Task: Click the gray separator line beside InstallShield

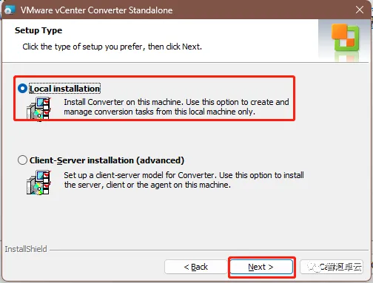Action: [x=209, y=250]
